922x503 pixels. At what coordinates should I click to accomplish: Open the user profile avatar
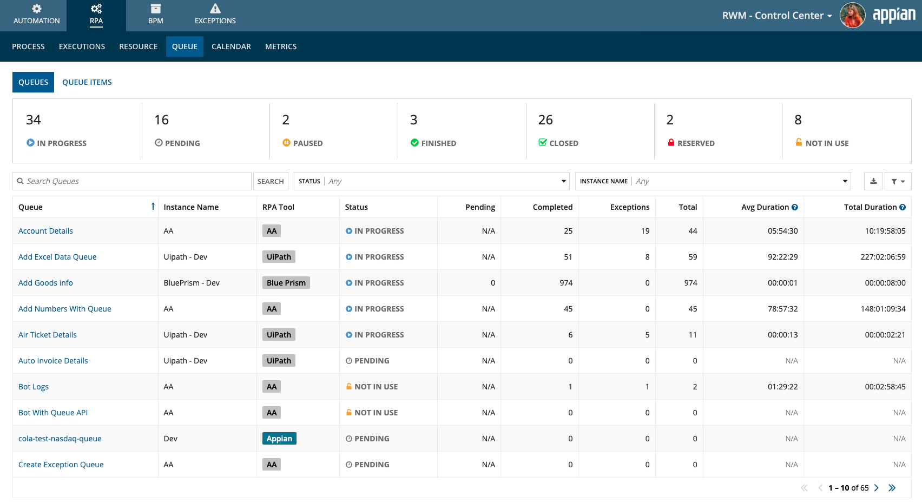coord(852,15)
